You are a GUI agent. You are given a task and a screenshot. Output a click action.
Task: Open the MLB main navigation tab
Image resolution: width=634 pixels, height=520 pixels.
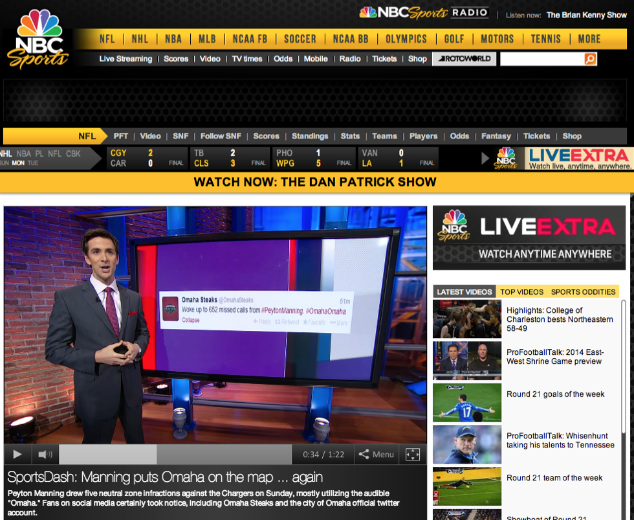click(x=207, y=39)
